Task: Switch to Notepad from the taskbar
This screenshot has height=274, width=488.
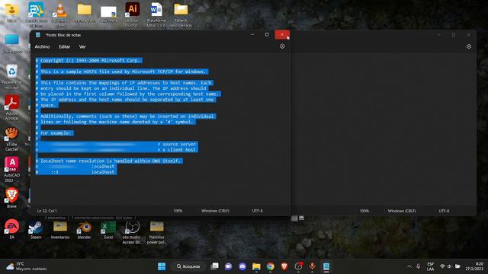Action: (326, 266)
